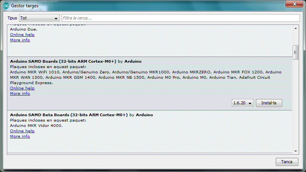The height and width of the screenshot is (172, 306).
Task: Click the scrollbar up arrow
Action: pyautogui.click(x=295, y=28)
